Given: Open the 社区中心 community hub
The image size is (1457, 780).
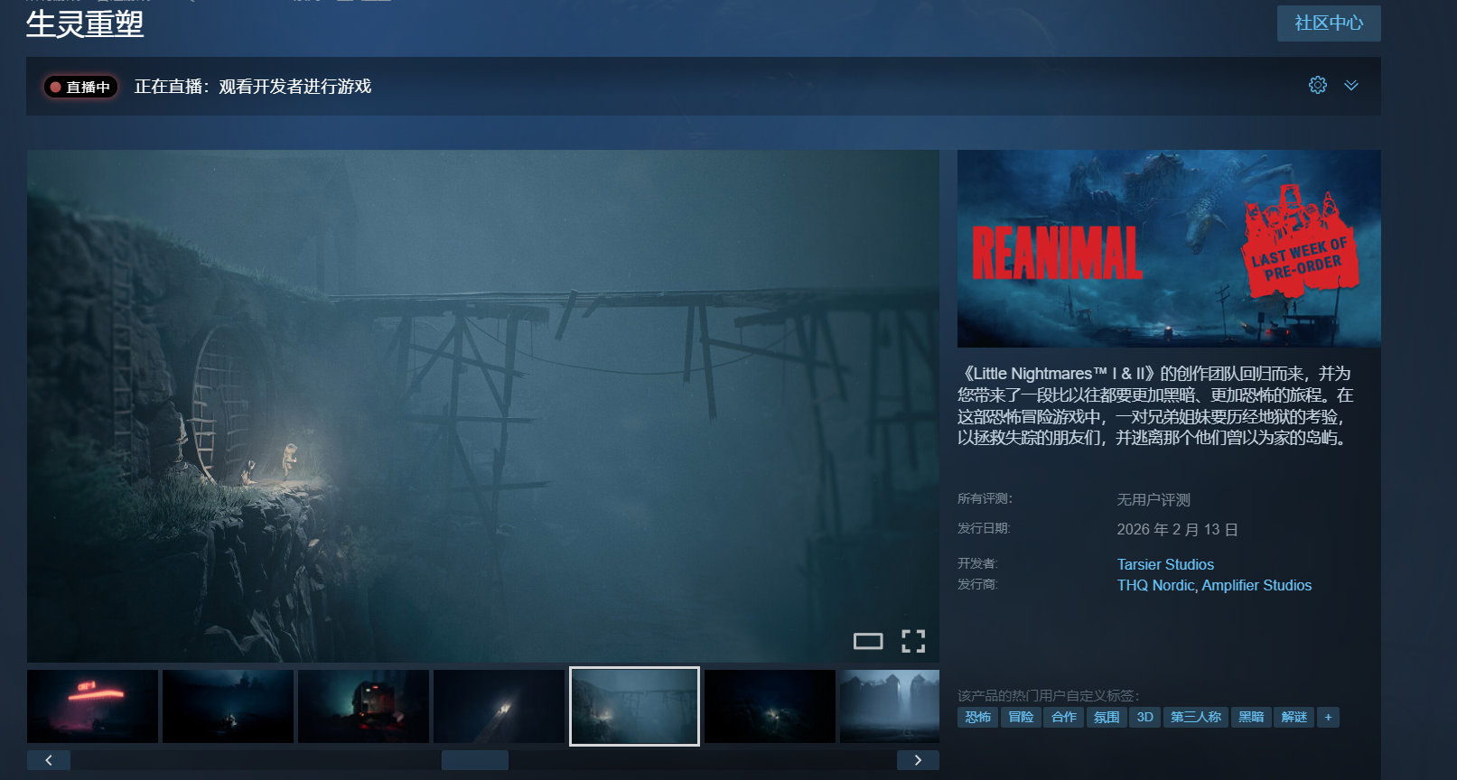Looking at the screenshot, I should click(1329, 23).
